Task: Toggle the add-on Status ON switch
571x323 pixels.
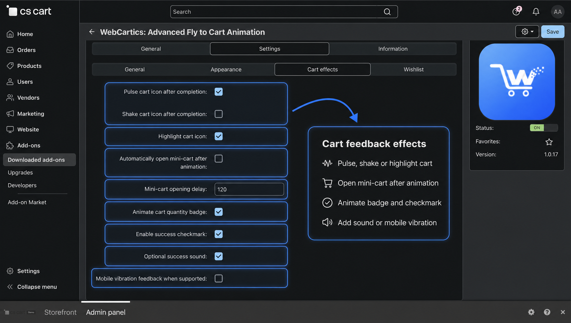Action: coord(544,128)
